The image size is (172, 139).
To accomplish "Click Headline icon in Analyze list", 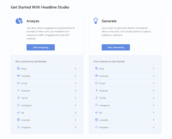I will pos(18,127).
